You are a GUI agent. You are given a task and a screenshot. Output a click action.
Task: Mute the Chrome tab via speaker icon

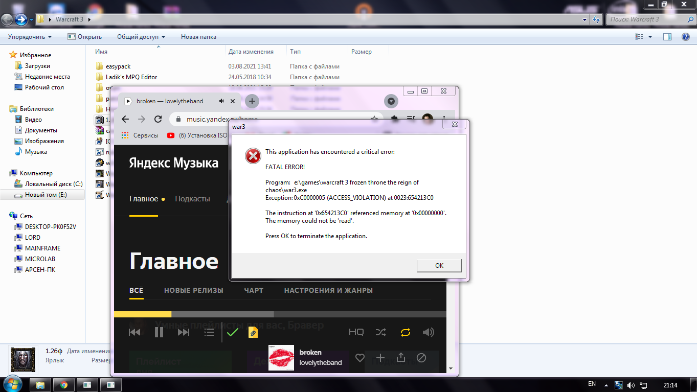coord(221,101)
